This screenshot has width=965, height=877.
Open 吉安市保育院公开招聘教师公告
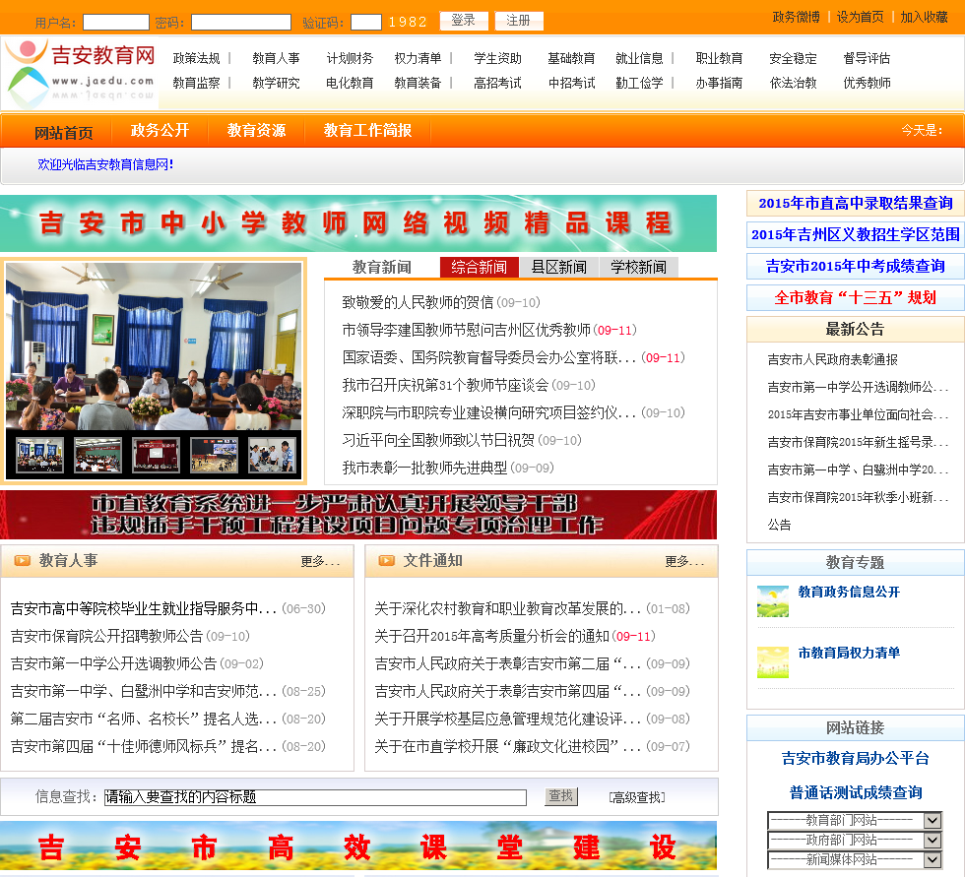[106, 636]
